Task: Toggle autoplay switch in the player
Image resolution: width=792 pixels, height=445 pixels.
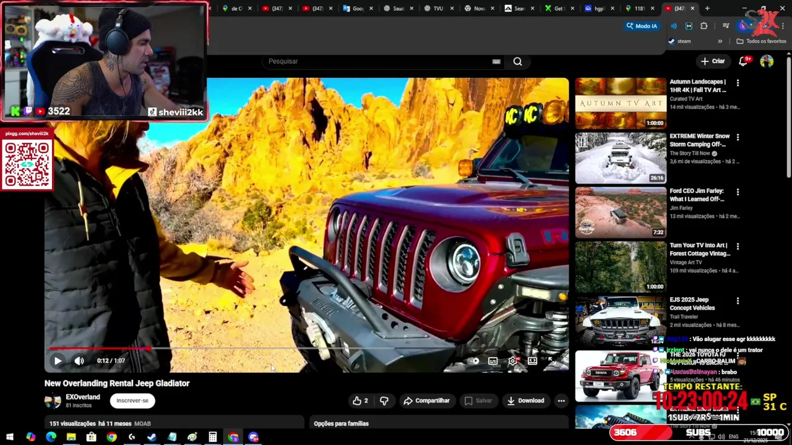Action: click(474, 361)
